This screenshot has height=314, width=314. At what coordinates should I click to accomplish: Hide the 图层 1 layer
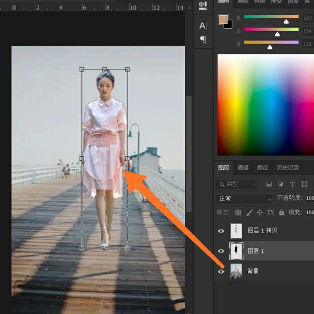[221, 251]
